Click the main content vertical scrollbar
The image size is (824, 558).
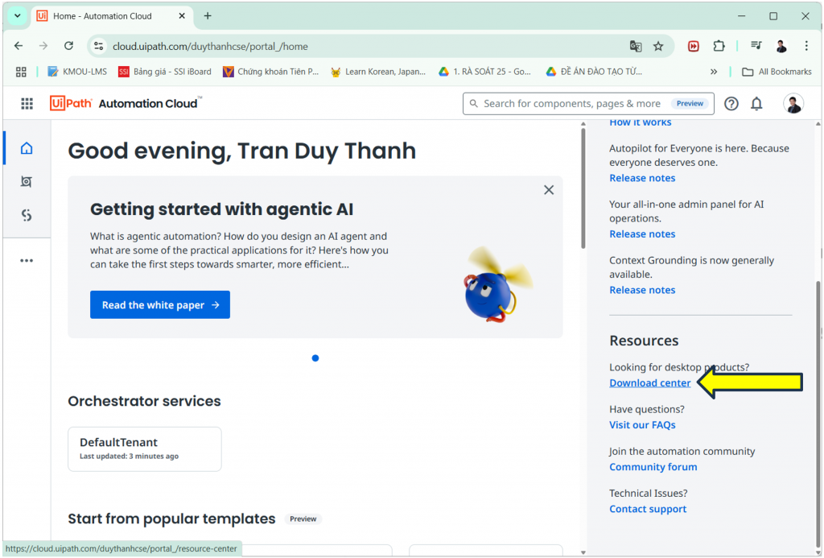[583, 188]
